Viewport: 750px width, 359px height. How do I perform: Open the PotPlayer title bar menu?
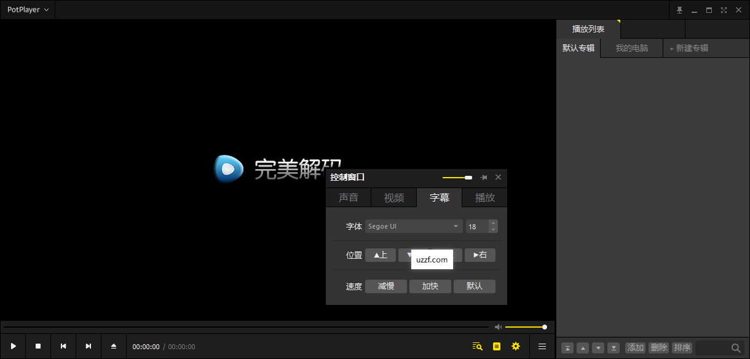click(27, 9)
